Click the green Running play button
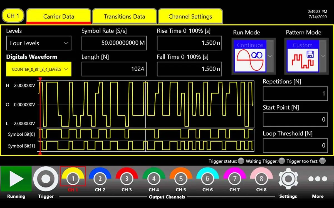The width and height of the screenshot is (334, 208). point(16,179)
